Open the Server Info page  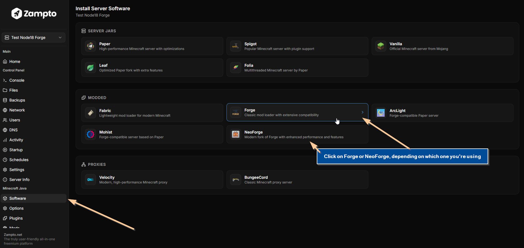(x=33, y=180)
